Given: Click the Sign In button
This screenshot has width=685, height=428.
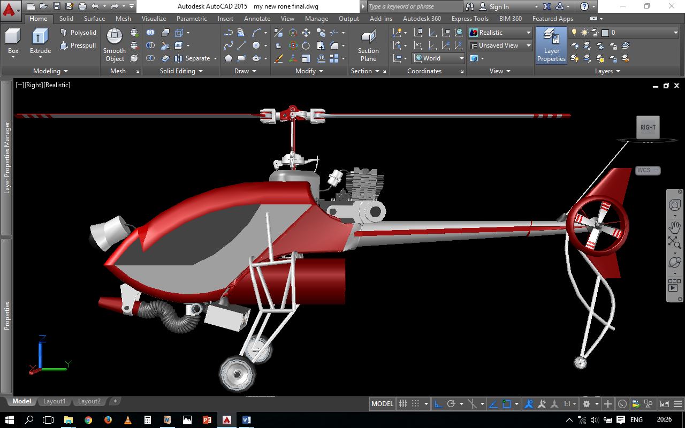Looking at the screenshot, I should tap(498, 6).
